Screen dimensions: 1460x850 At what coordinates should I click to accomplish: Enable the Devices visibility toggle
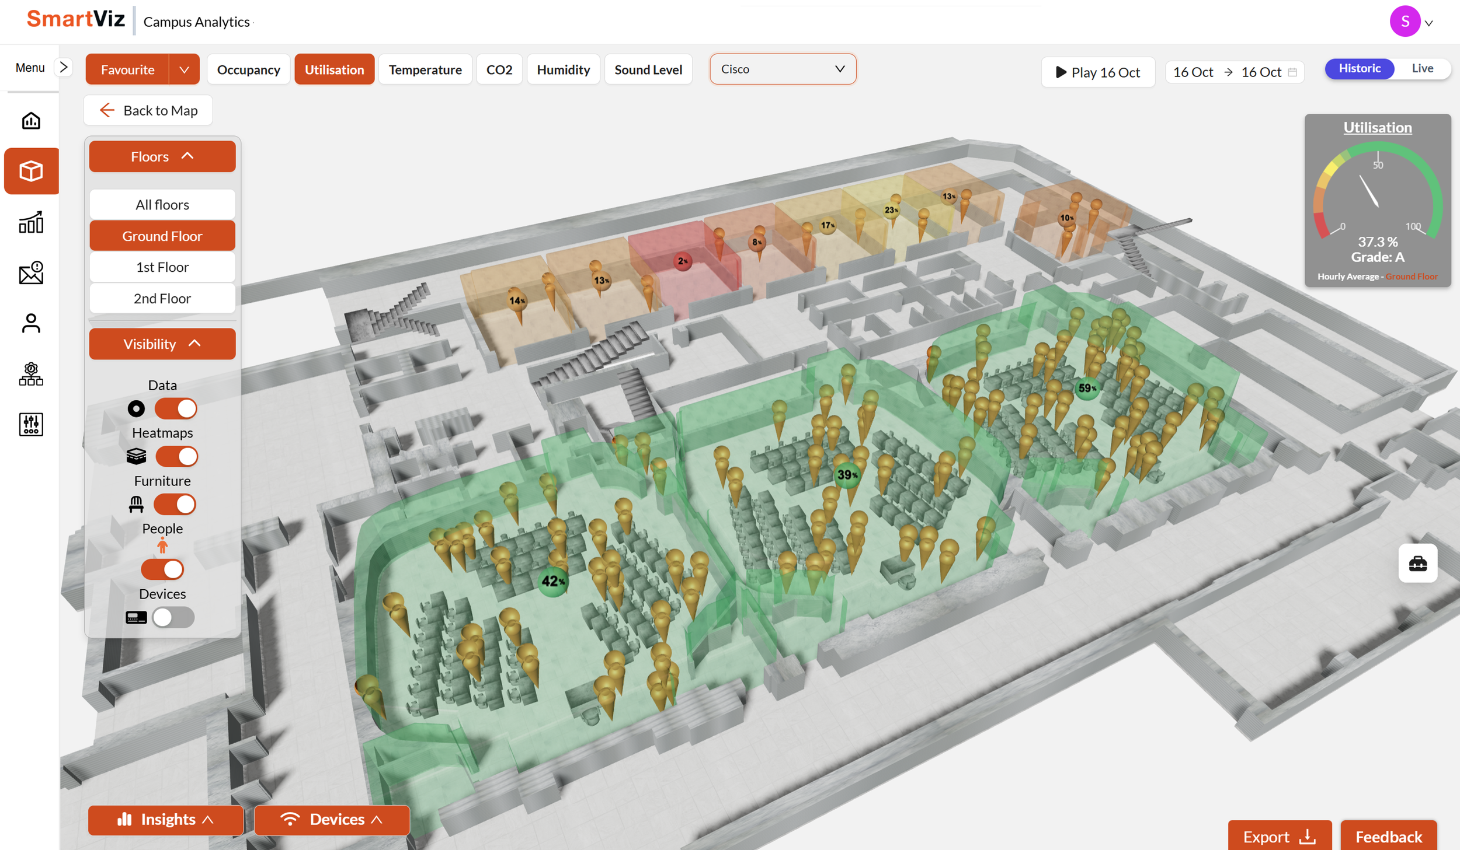tap(172, 617)
